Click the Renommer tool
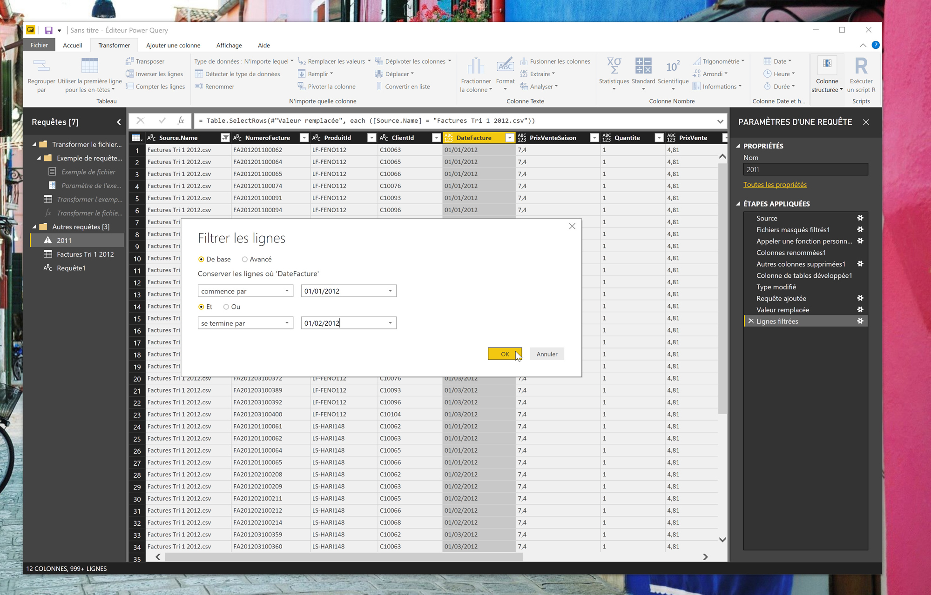Screen dimensions: 931x595 click(215, 87)
